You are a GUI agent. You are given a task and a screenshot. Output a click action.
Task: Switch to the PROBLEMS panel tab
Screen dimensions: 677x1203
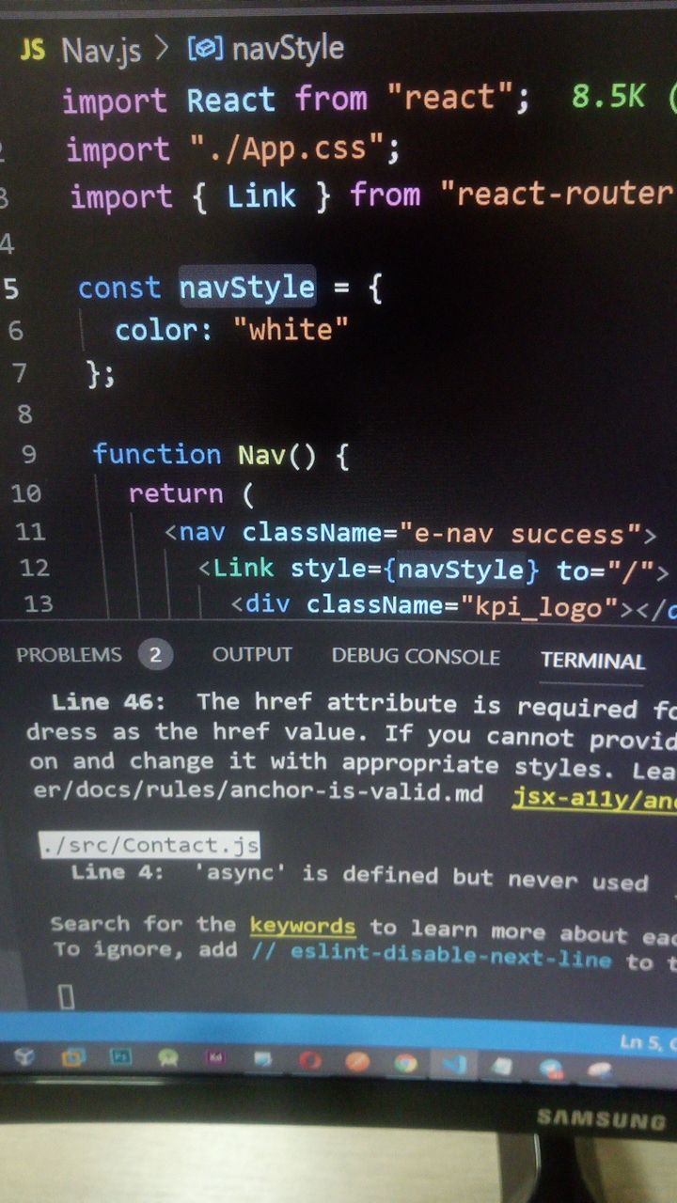point(69,655)
